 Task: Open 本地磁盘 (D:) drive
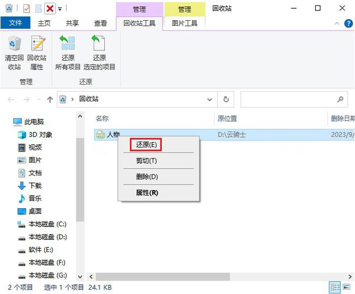(x=43, y=237)
